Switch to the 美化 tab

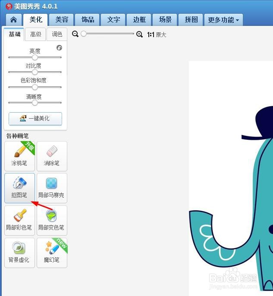[x=35, y=20]
